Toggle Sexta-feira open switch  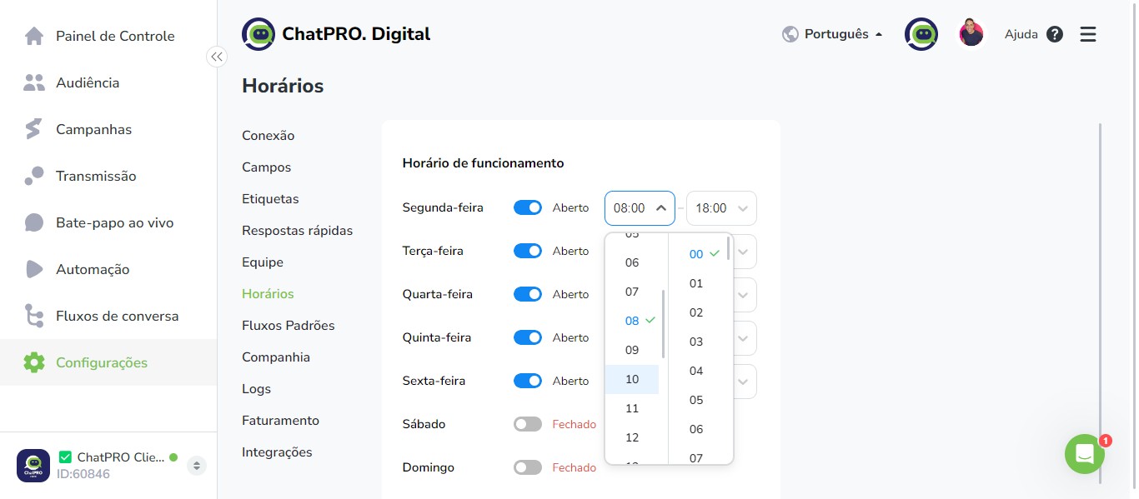pyautogui.click(x=528, y=381)
